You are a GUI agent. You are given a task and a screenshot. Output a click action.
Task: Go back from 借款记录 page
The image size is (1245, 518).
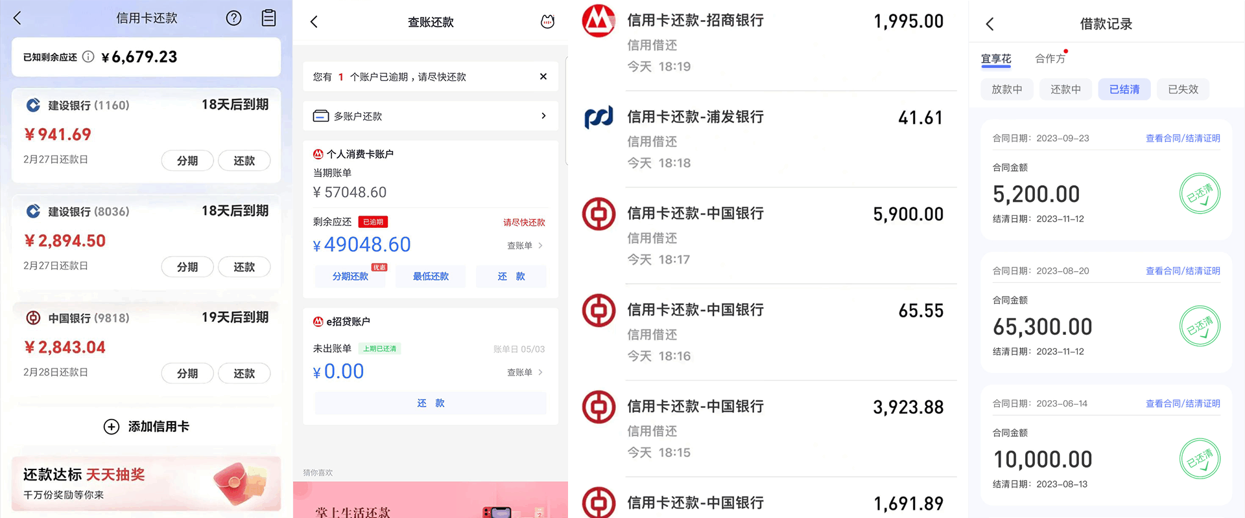click(x=990, y=25)
